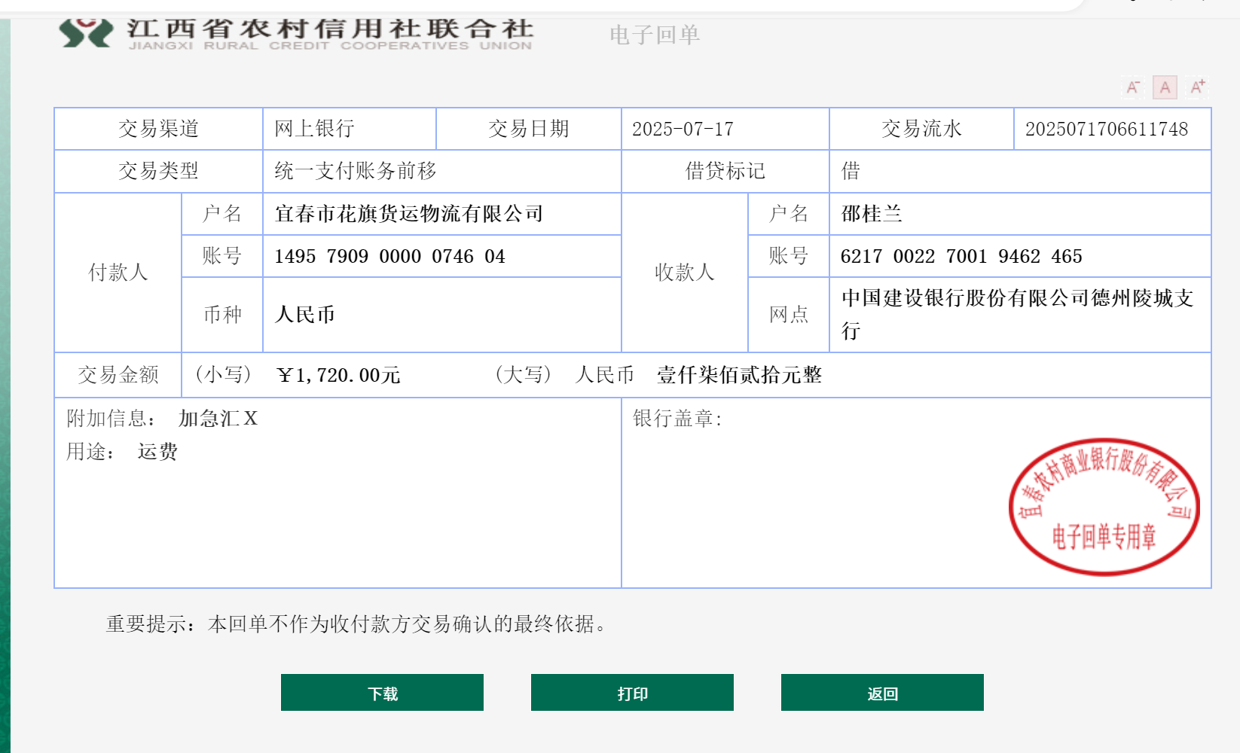The width and height of the screenshot is (1240, 753).
Task: Click the 下载 download button
Action: point(382,693)
